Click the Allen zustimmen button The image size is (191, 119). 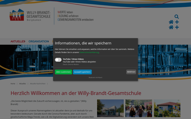[63, 72]
